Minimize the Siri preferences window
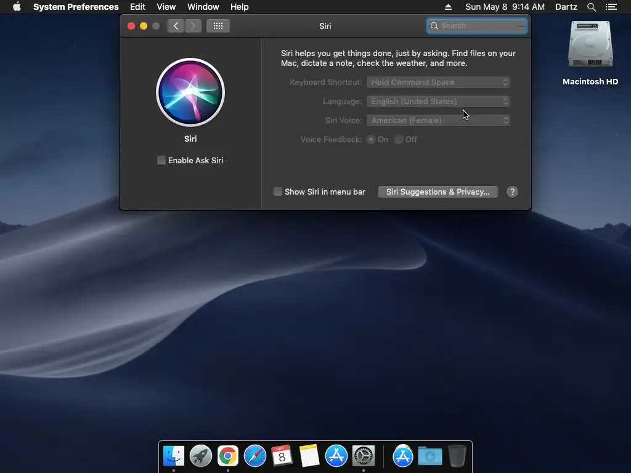 pos(143,26)
